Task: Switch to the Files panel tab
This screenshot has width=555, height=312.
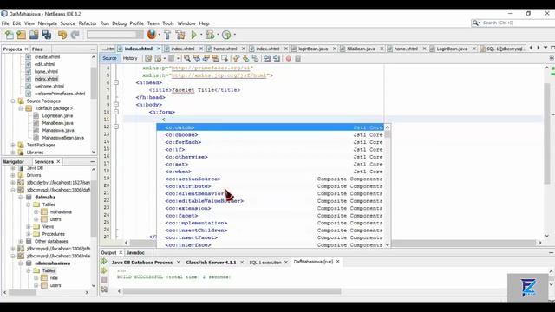Action: (37, 49)
